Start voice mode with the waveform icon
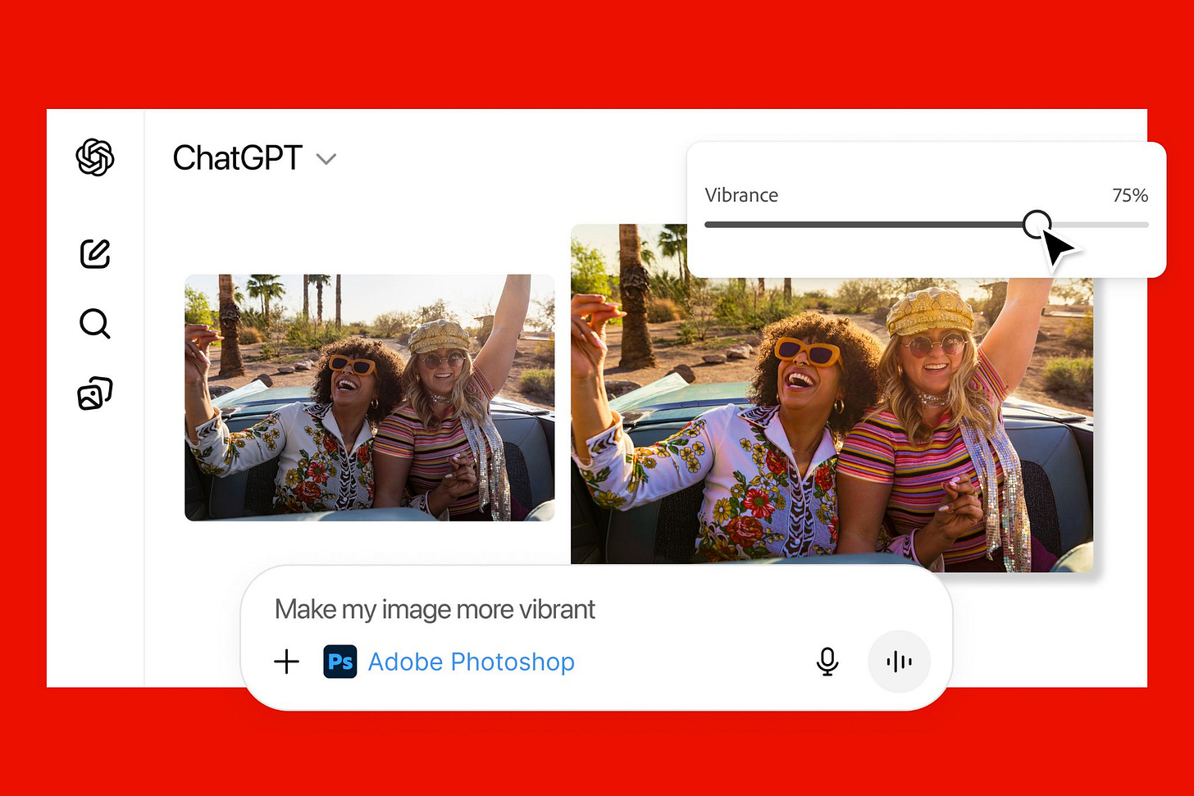Screen dimensions: 1194x796 click(900, 662)
